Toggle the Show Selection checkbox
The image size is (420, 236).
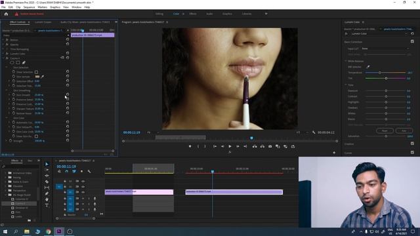(x=36, y=72)
